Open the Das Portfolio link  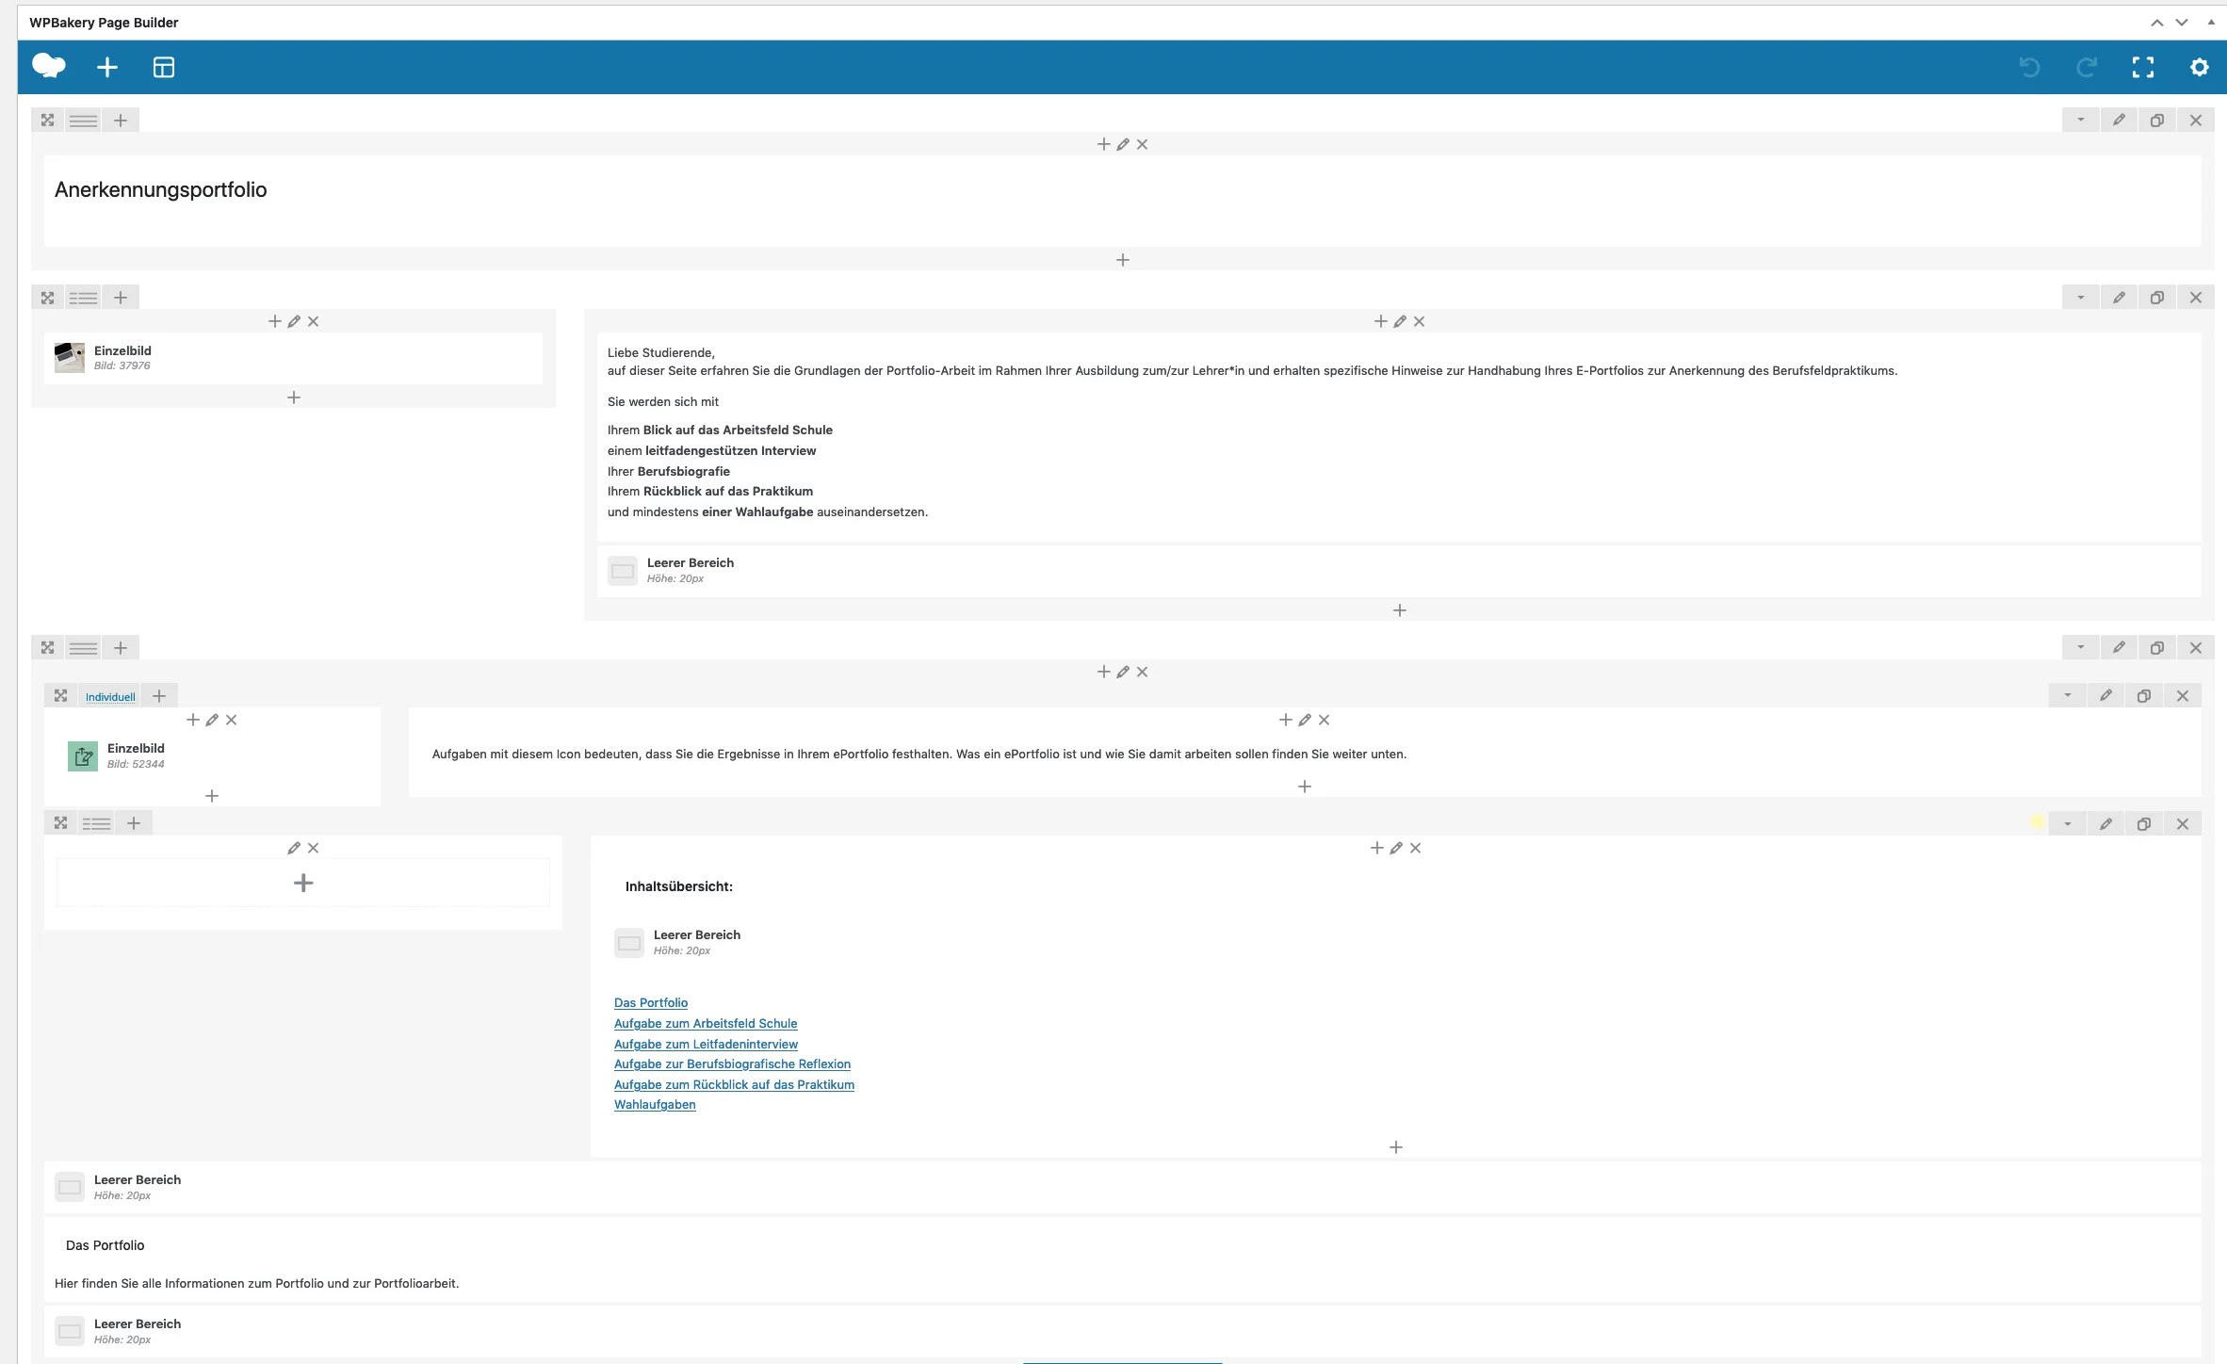(651, 1003)
